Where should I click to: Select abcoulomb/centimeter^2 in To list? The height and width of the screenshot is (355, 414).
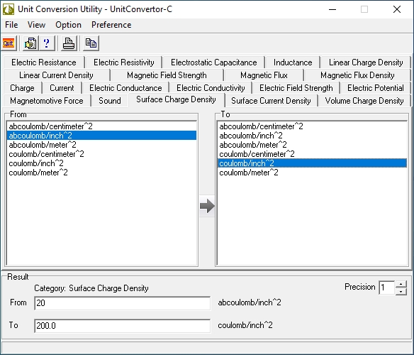coord(261,126)
